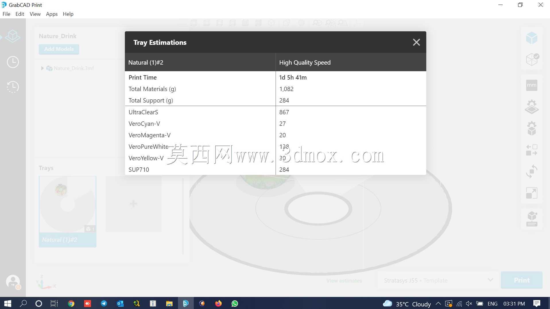Select Nature_Drink.3mf in project tree
This screenshot has width=550, height=309.
[x=74, y=68]
